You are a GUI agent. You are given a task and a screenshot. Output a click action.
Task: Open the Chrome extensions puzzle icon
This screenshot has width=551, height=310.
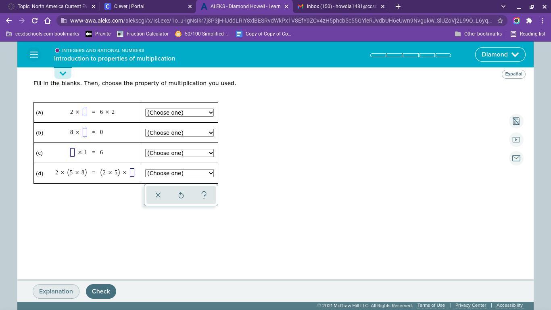[x=529, y=21]
